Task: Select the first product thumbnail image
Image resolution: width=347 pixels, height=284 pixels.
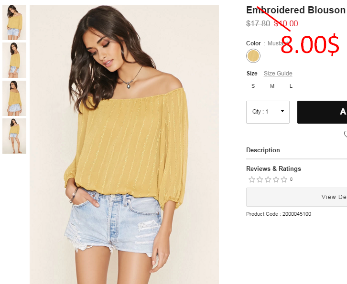Action: (x=14, y=22)
